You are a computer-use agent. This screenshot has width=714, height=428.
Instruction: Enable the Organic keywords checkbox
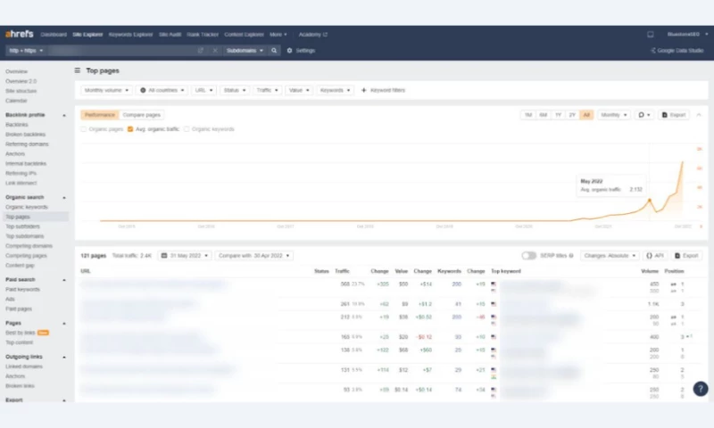click(187, 129)
